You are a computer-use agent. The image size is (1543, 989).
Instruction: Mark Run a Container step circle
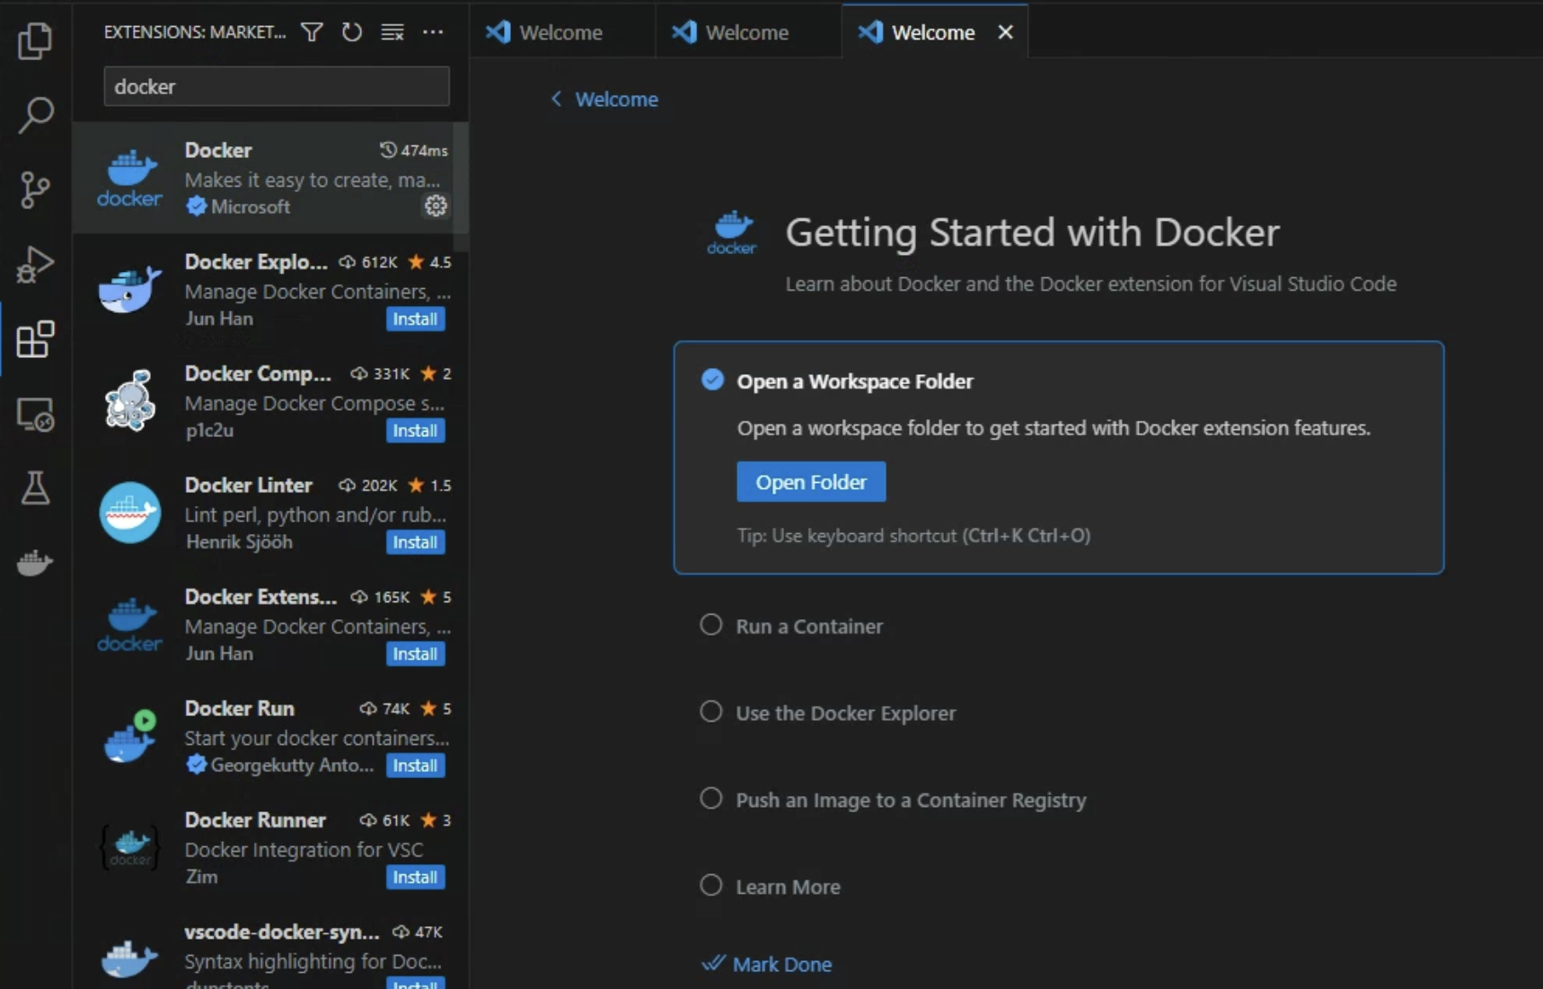[x=710, y=625]
